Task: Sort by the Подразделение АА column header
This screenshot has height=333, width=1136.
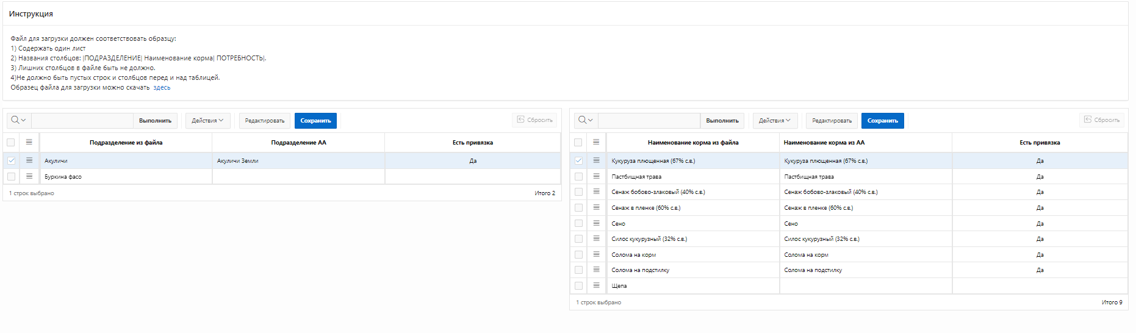Action: 298,143
